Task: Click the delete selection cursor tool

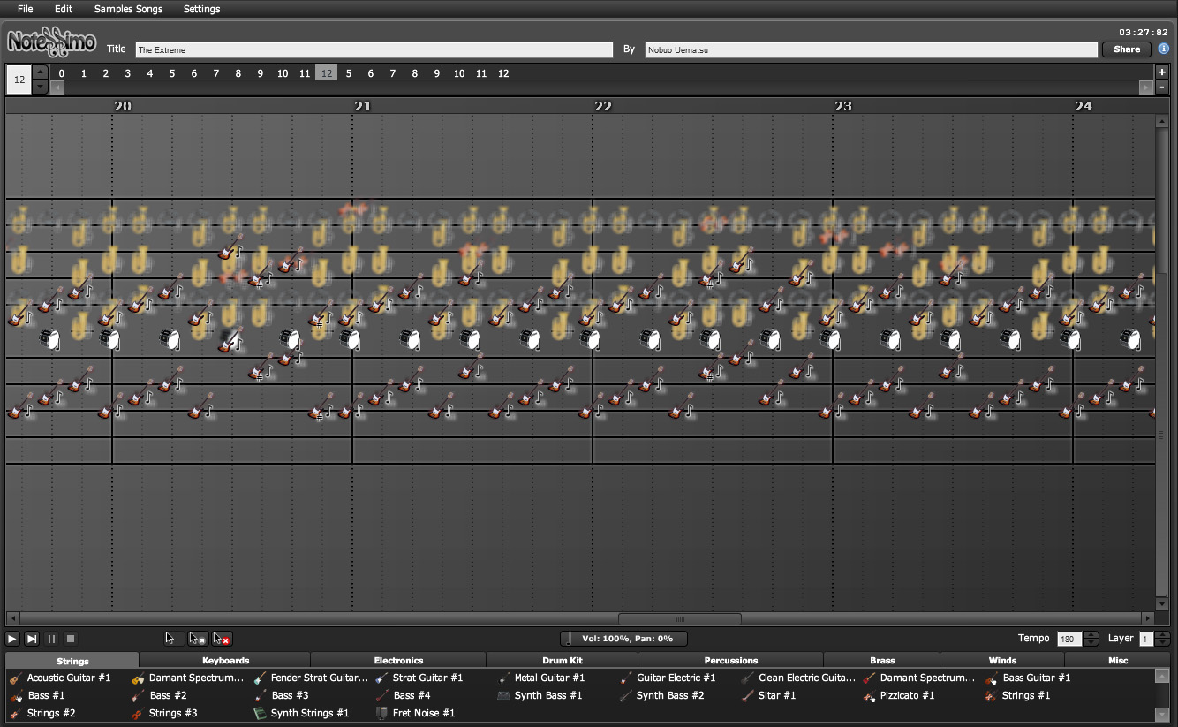Action: click(x=222, y=639)
